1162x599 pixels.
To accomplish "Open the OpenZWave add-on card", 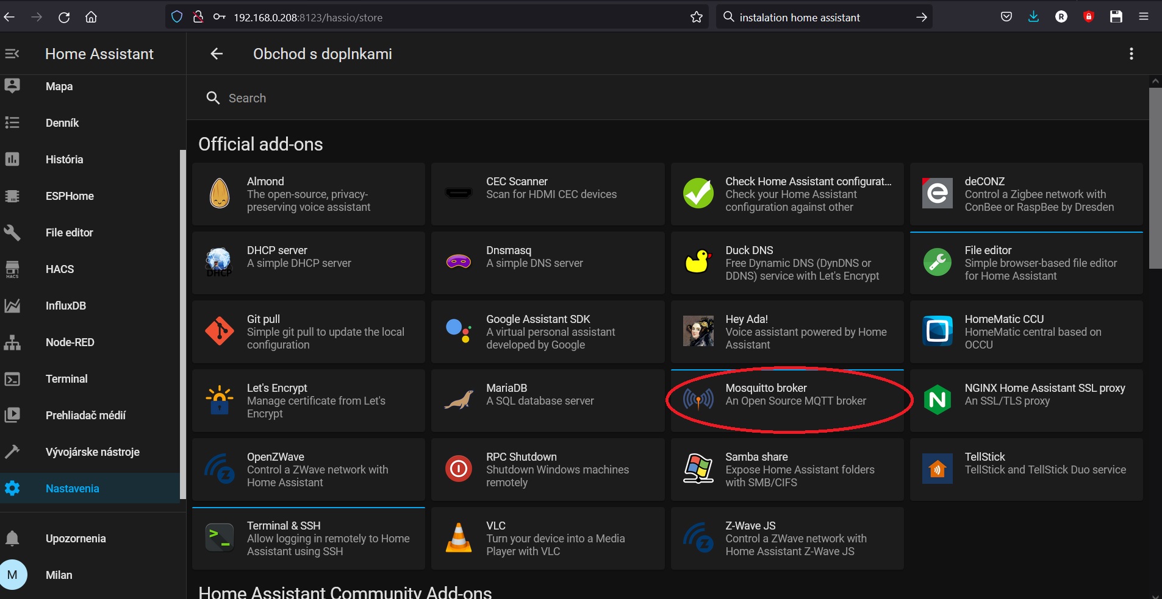I will (x=309, y=469).
